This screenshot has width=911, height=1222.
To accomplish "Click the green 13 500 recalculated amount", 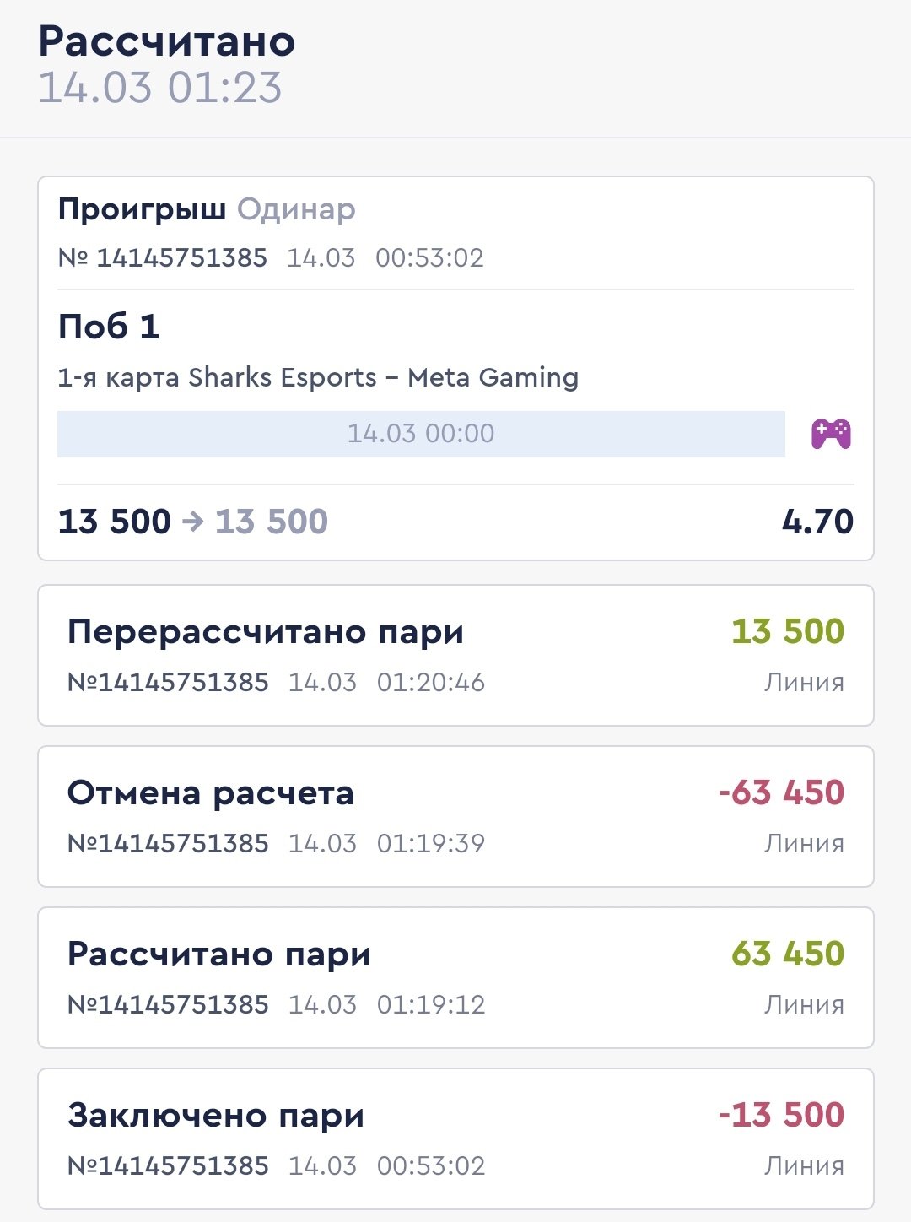I will pos(788,632).
